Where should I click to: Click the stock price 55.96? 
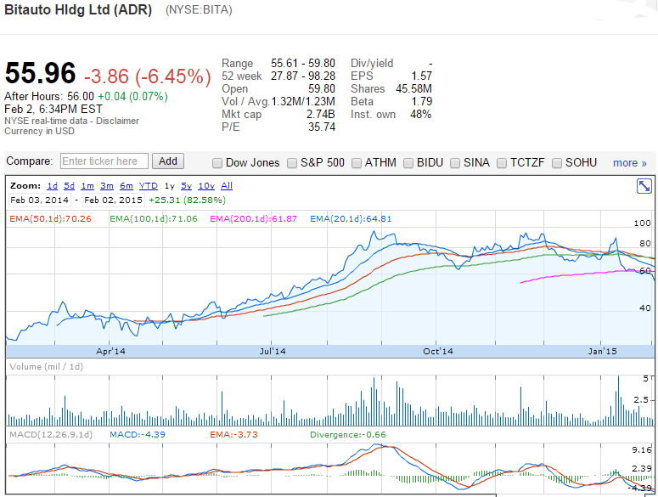tap(40, 73)
